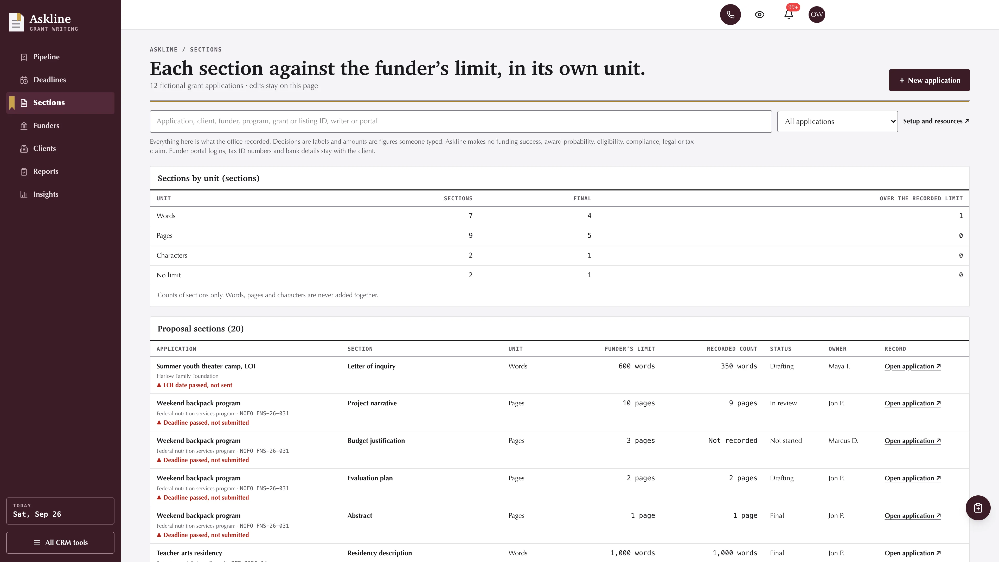Open application for Evaluation plan row

coord(913,478)
